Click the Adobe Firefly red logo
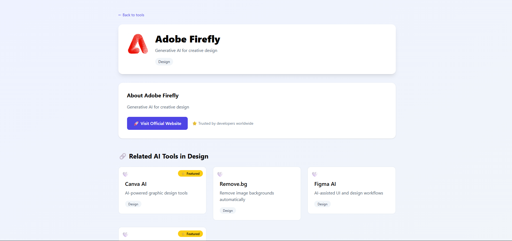 click(138, 44)
